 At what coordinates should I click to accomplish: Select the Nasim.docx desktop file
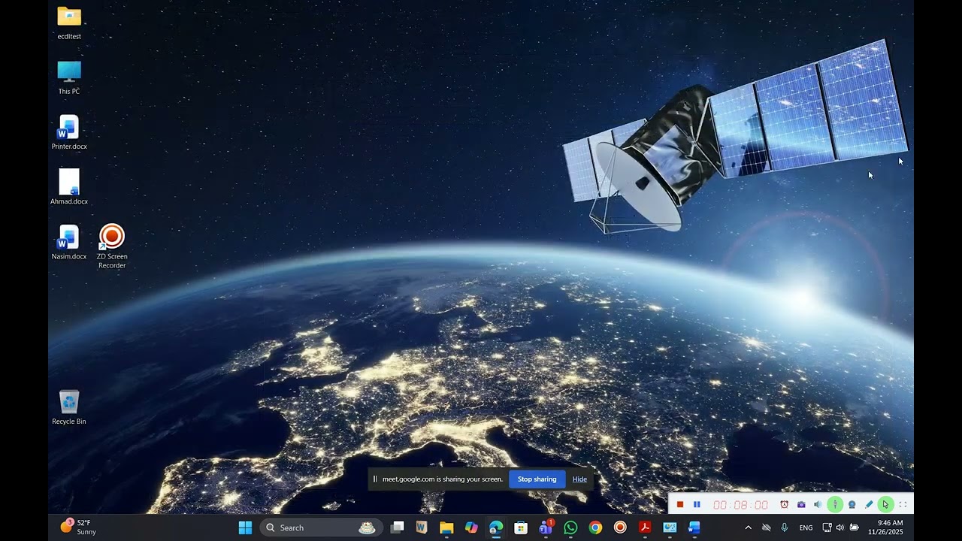[x=69, y=242]
